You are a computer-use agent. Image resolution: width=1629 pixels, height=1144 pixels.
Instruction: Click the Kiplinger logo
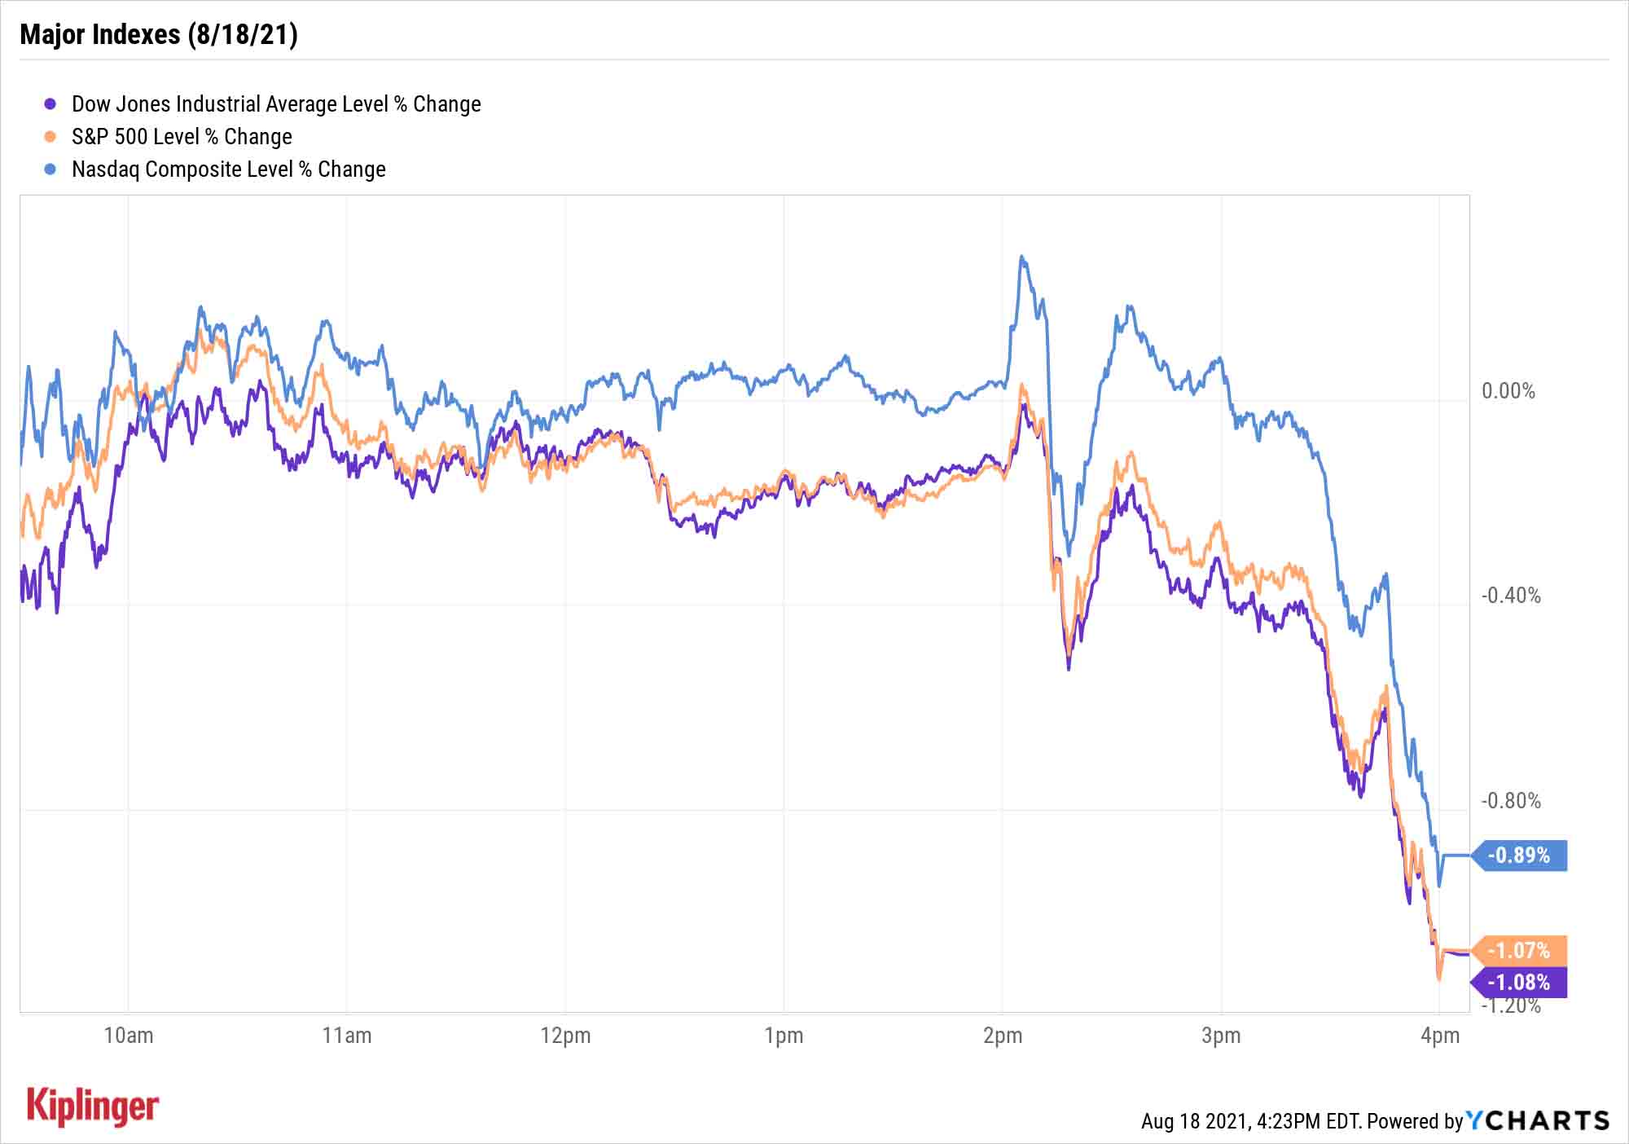point(93,1106)
